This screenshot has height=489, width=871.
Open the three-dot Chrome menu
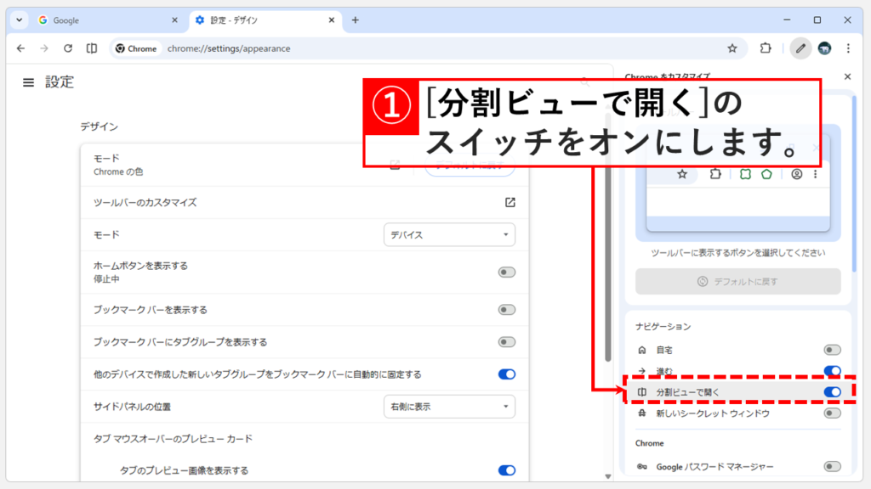click(x=848, y=48)
